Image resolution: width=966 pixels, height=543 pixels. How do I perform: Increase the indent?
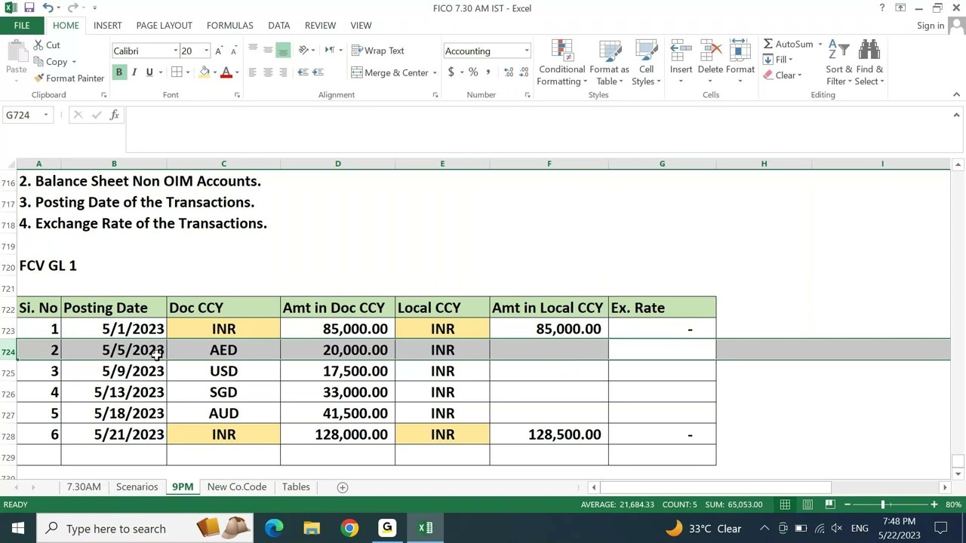[318, 72]
